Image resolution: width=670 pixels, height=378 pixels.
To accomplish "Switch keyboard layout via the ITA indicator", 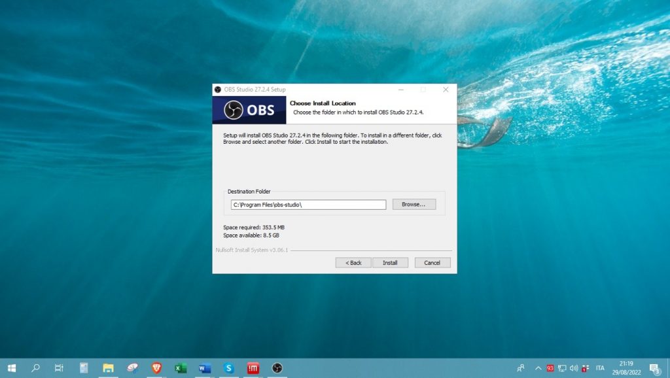I will coord(601,368).
